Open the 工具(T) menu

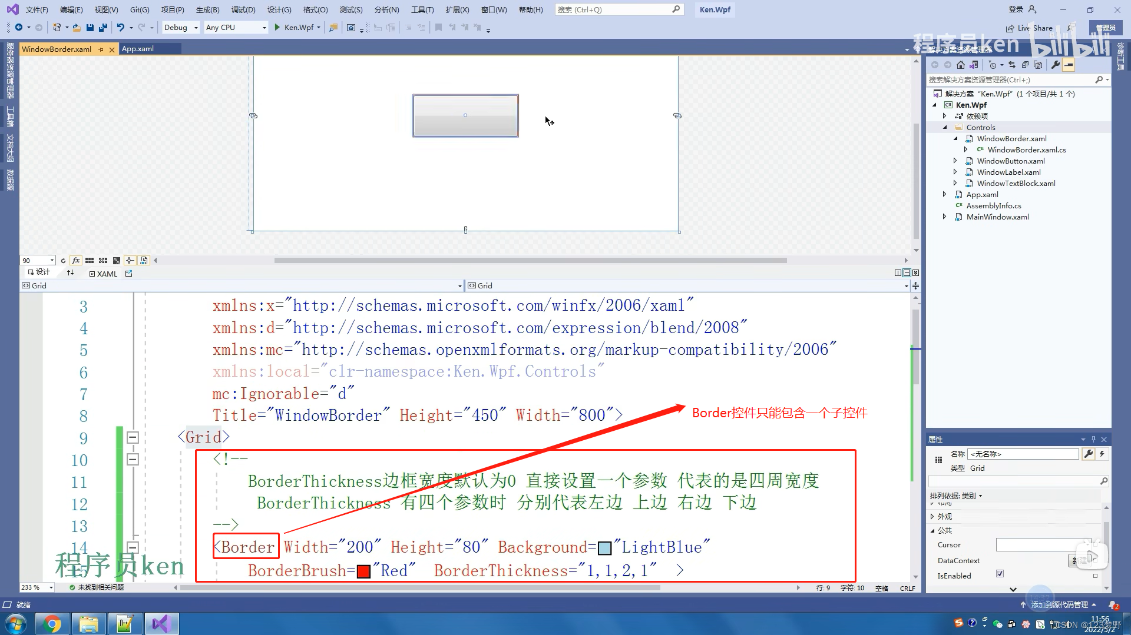[422, 10]
